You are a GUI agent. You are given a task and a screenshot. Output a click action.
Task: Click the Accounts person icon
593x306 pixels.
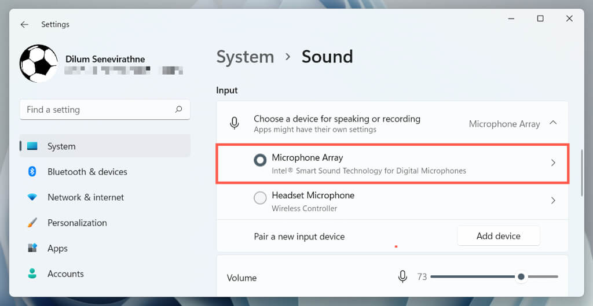pos(32,274)
